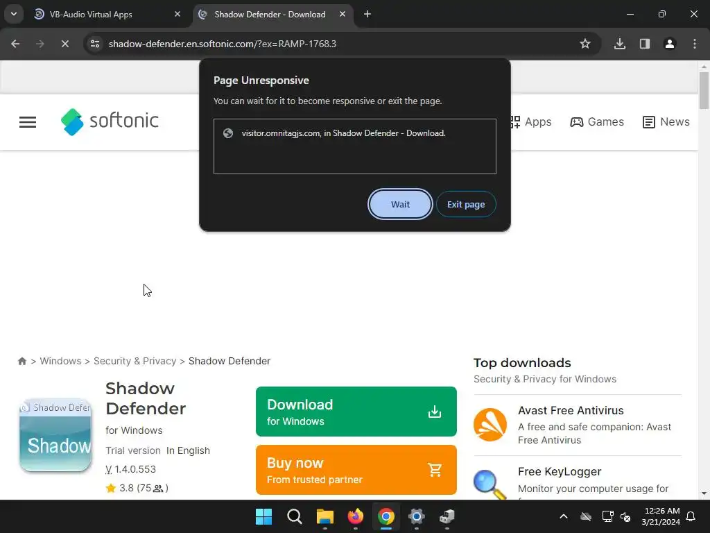Switch to VB-Audio Virtual Apps tab
The image size is (710, 533).
[x=91, y=15]
